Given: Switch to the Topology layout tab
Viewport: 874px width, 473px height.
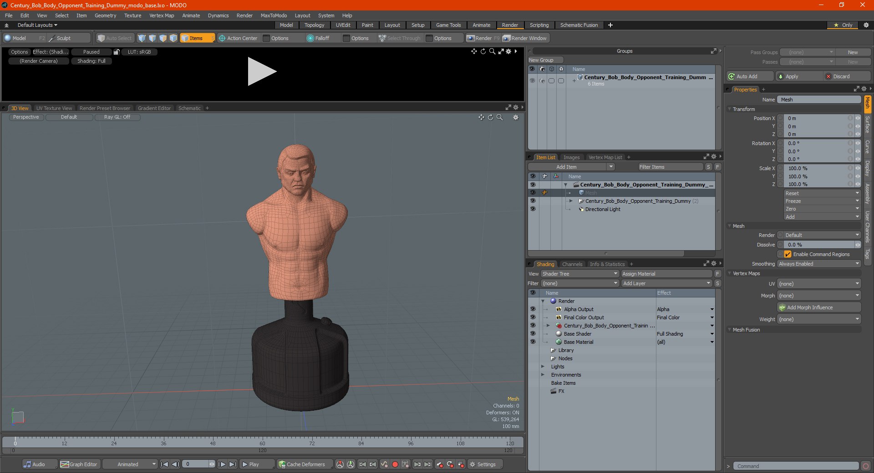Looking at the screenshot, I should click(314, 25).
